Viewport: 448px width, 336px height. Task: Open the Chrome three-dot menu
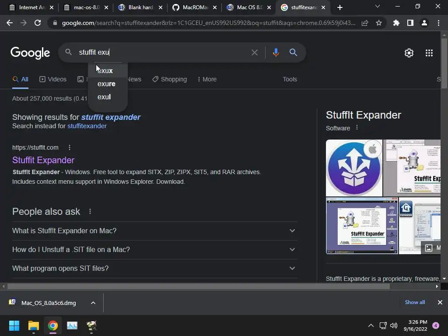(438, 23)
